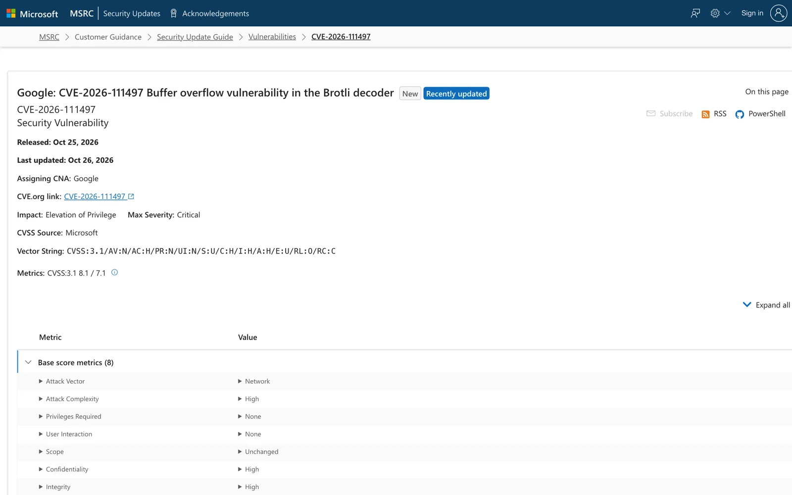The height and width of the screenshot is (495, 792).
Task: Open Security Update Guide breadcrumb
Action: [x=195, y=37]
